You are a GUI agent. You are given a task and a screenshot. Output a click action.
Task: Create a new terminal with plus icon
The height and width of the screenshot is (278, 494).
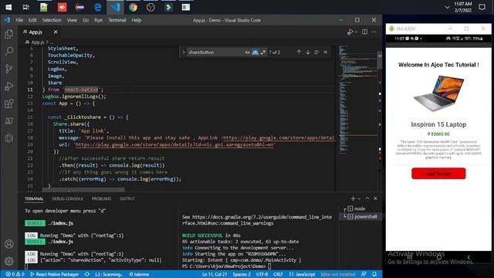(x=353, y=198)
